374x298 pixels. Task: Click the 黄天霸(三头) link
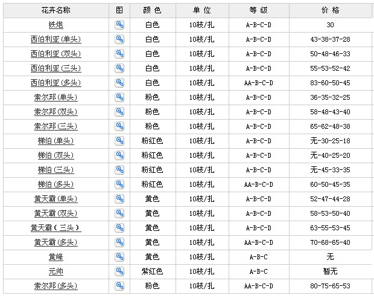[x=56, y=228]
